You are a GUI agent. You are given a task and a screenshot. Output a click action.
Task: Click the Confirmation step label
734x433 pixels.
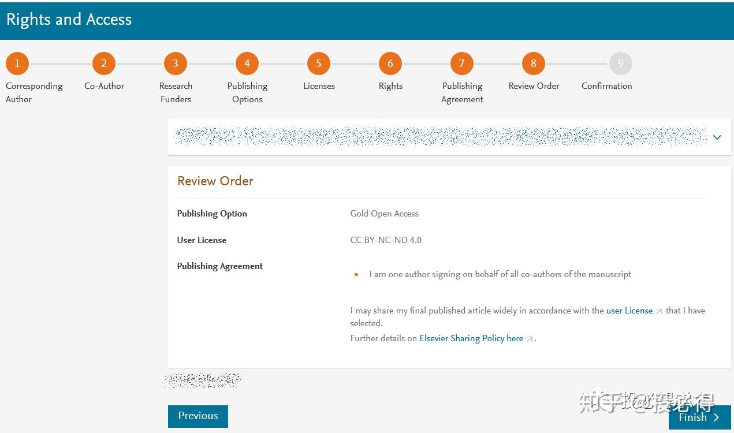(606, 86)
